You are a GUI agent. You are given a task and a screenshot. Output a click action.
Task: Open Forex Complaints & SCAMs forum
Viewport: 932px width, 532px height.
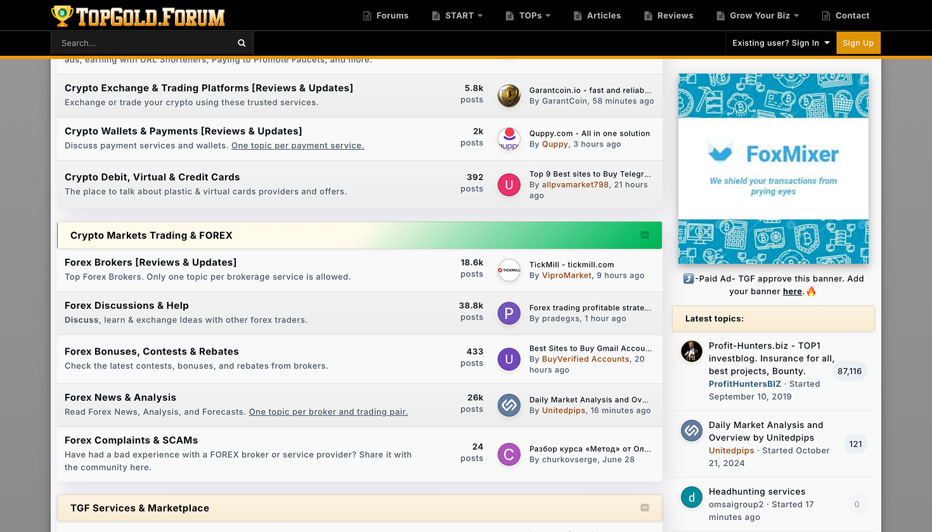coord(131,441)
